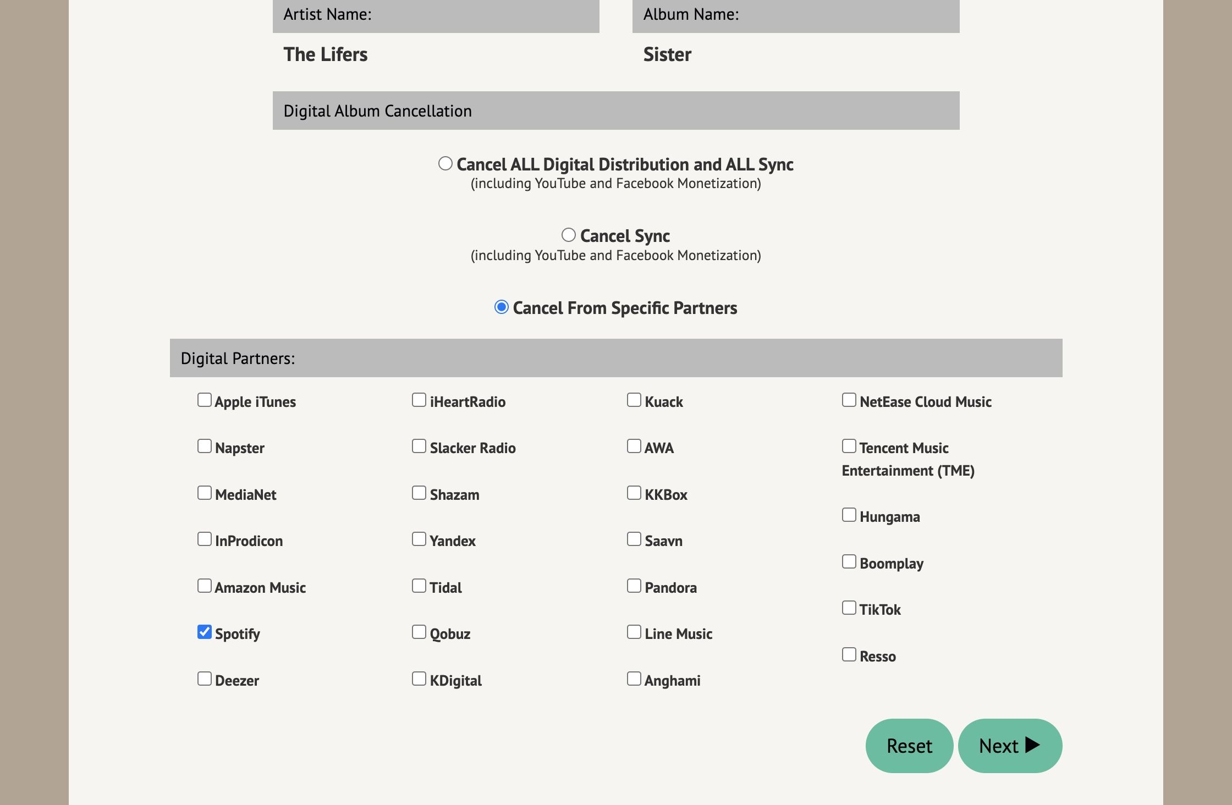The image size is (1232, 805).
Task: Check the InProdicon partner box
Action: pos(205,539)
